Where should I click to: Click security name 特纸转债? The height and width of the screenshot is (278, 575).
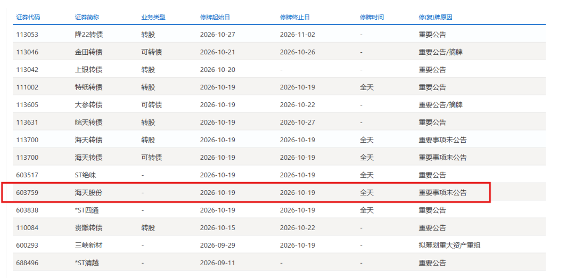pyautogui.click(x=88, y=88)
